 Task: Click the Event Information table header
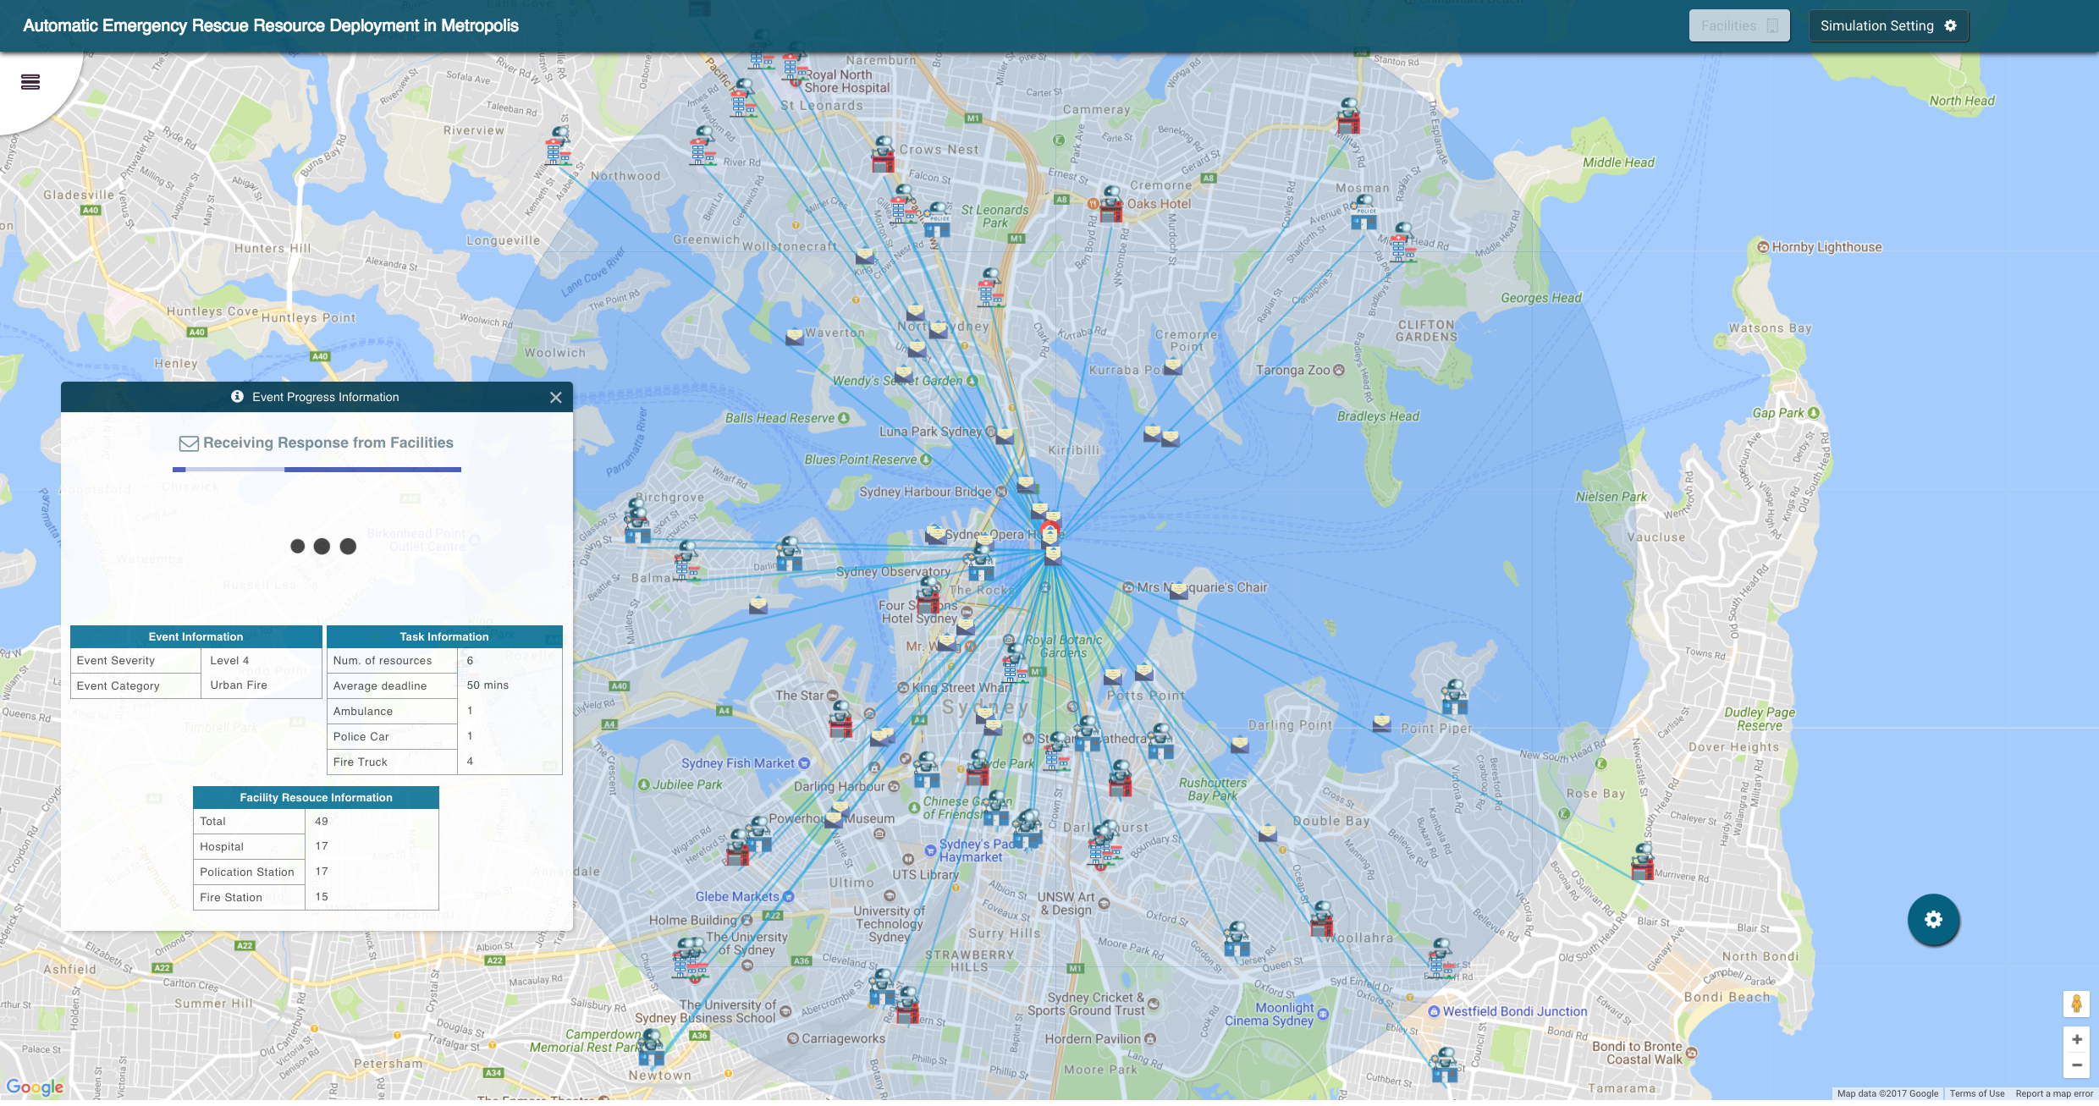tap(196, 636)
